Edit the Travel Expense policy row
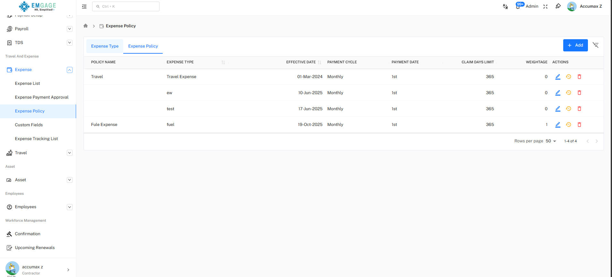 [558, 77]
